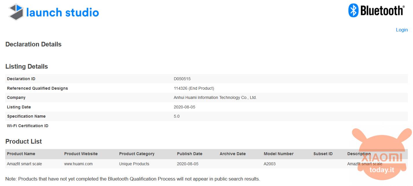413x186 pixels.
Task: Select Amazfit smart scale product name cell
Action: coord(24,164)
